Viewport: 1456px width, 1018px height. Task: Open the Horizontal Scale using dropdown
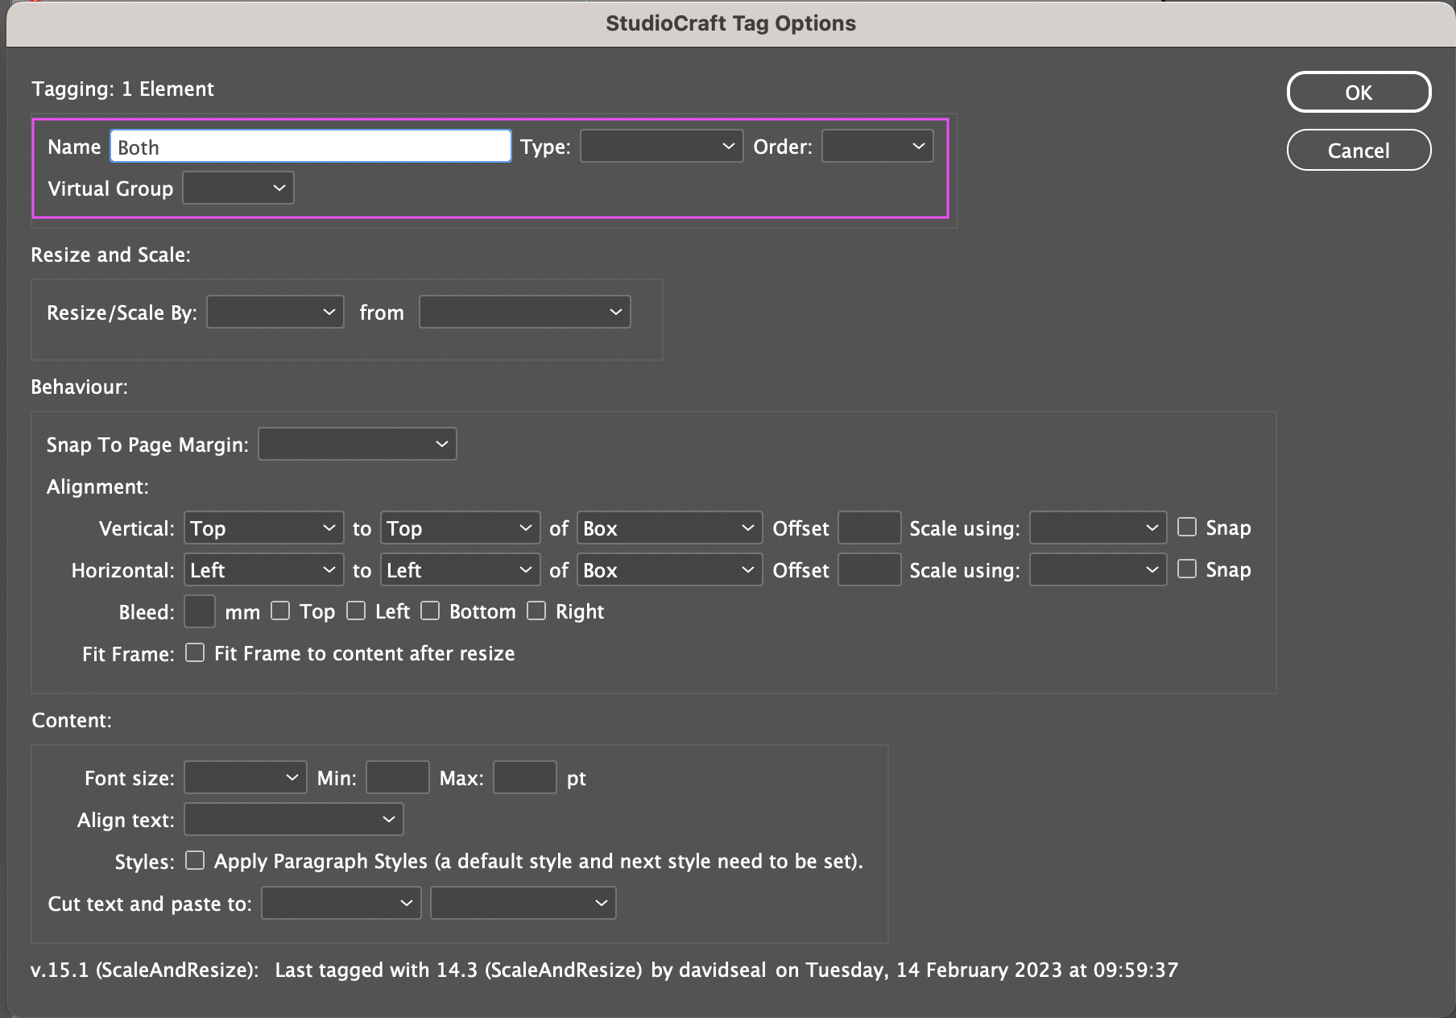point(1098,570)
